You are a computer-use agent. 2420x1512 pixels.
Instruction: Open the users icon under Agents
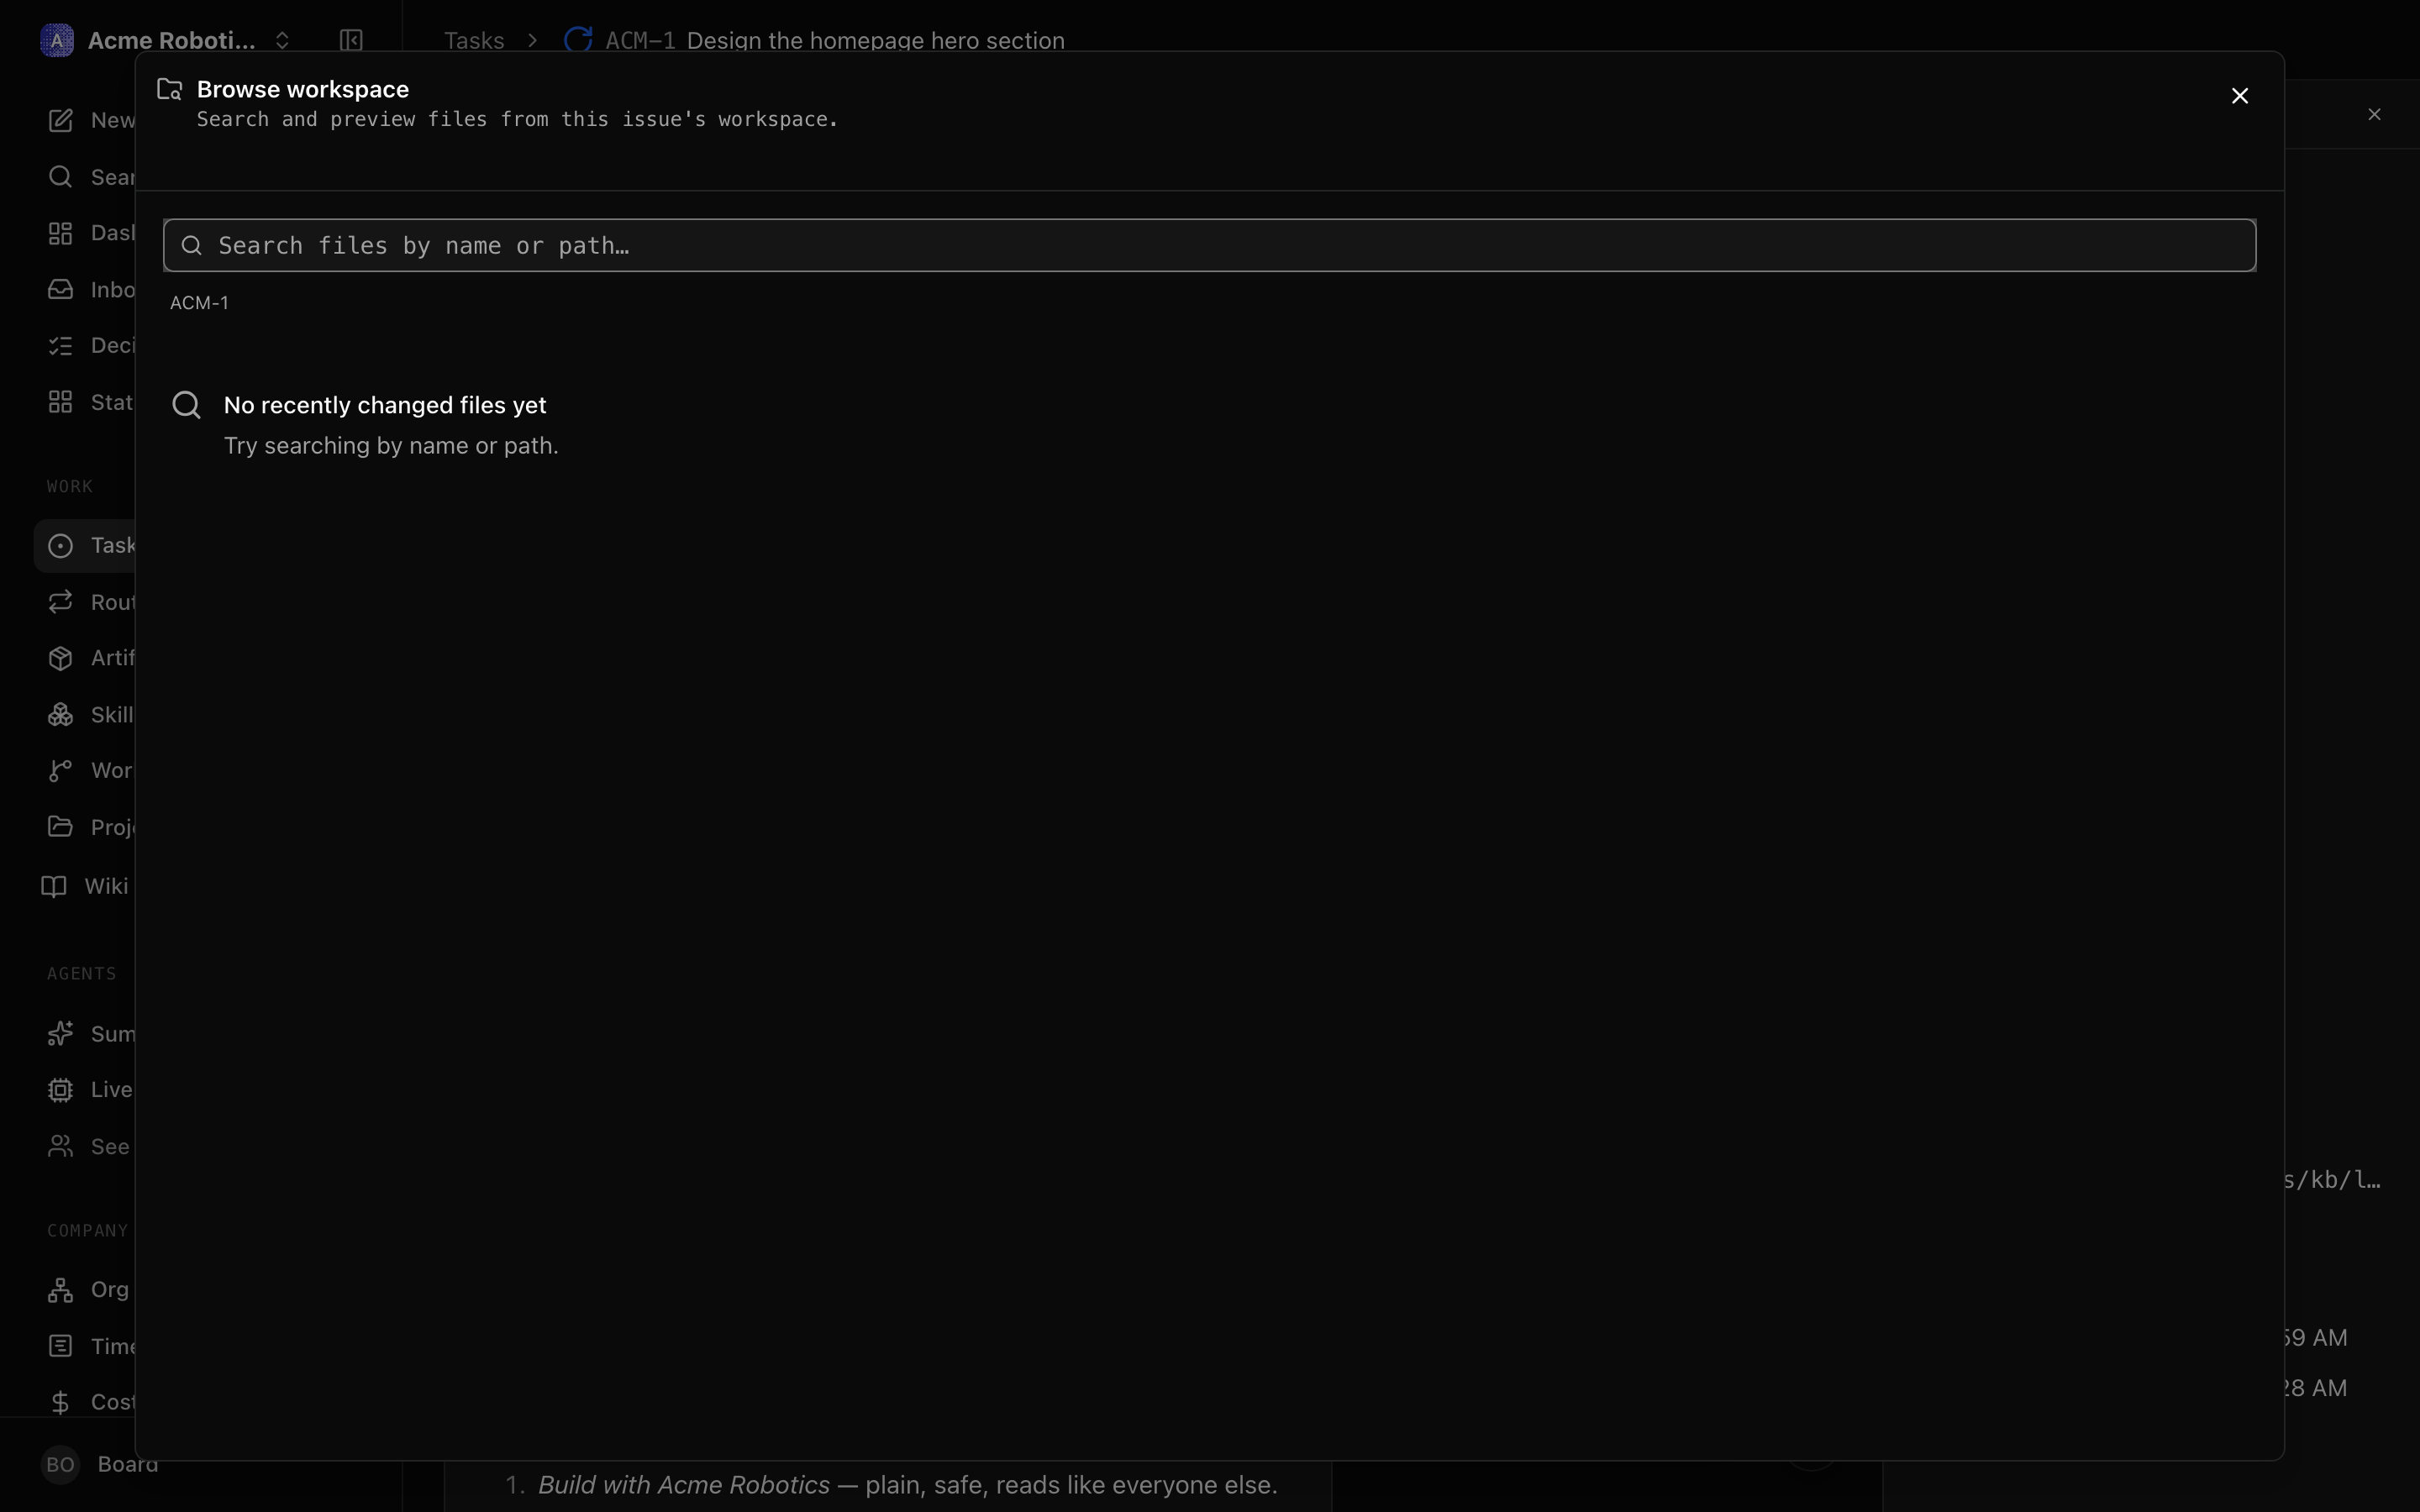click(60, 1146)
